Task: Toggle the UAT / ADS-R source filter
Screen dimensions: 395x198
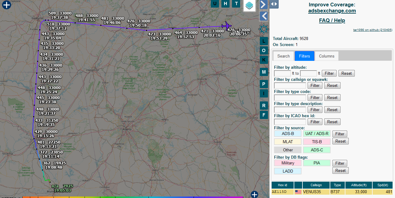Action: tap(317, 134)
